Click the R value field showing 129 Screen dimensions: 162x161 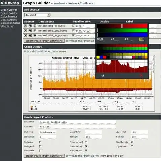(102, 39)
